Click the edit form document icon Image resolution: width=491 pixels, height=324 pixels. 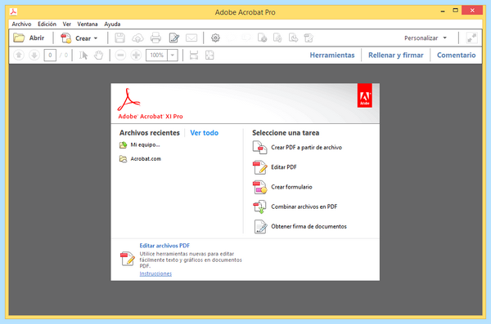point(309,38)
